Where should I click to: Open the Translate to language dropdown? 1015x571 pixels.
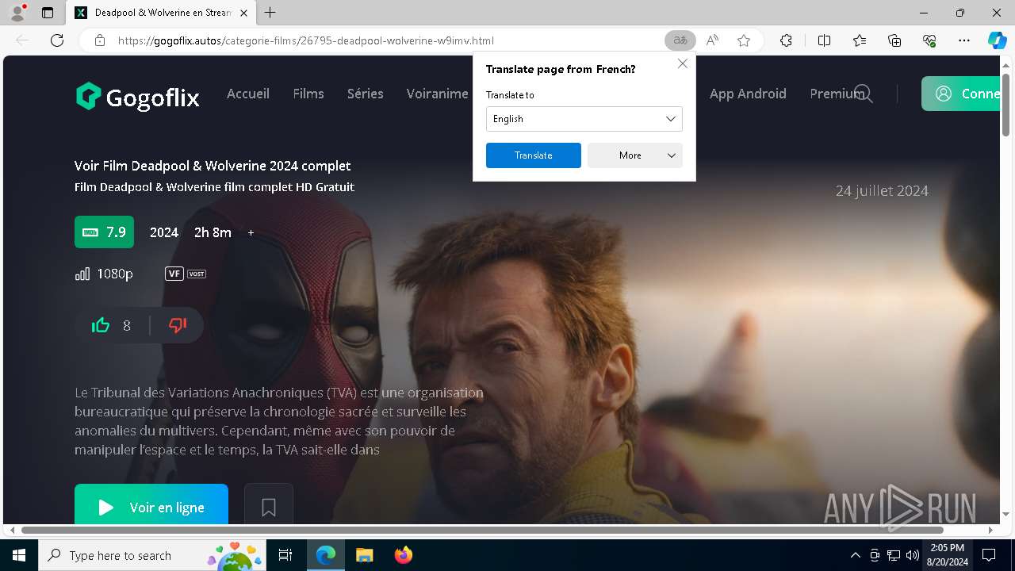click(584, 119)
